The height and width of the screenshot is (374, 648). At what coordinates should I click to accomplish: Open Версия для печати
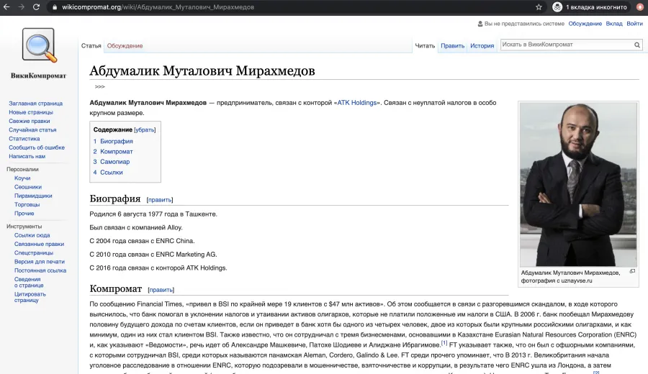pos(40,262)
